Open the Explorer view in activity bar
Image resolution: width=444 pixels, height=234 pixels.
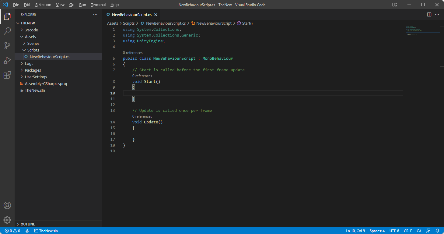[7, 16]
